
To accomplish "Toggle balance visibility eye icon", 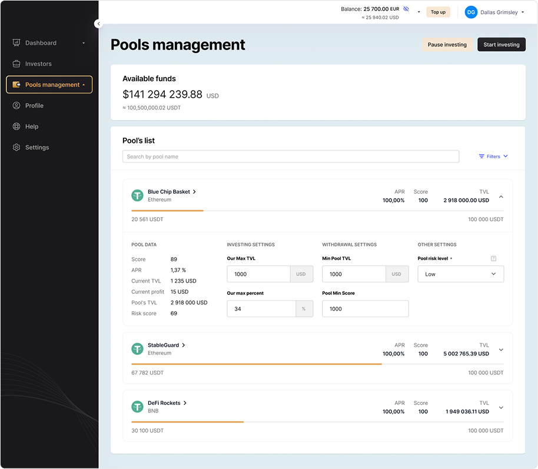I will click(x=406, y=9).
